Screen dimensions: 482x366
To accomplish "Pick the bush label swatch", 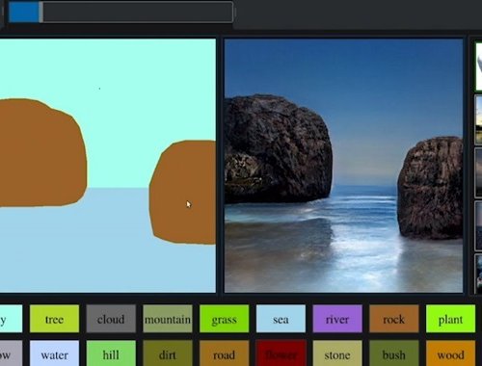I will click(394, 353).
